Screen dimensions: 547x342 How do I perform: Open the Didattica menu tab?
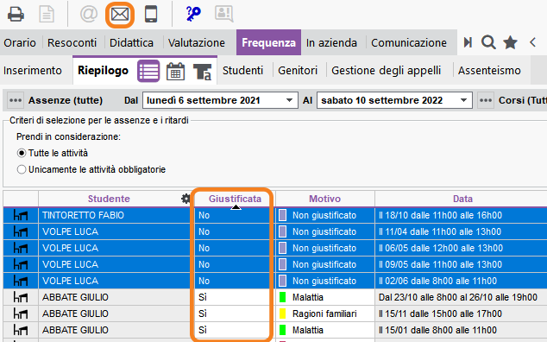click(x=131, y=42)
